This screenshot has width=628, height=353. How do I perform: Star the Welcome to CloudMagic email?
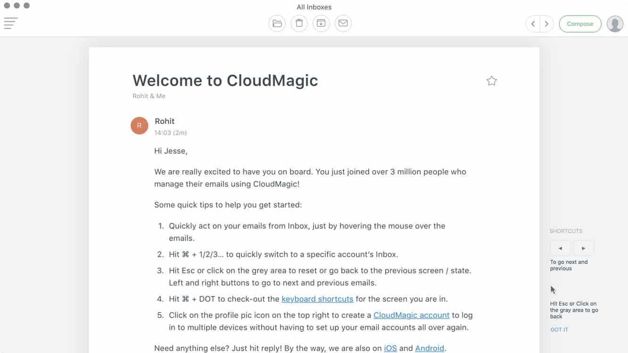pos(492,81)
